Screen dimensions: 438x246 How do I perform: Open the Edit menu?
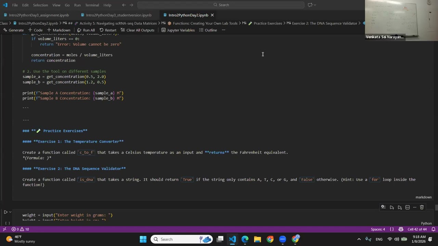25,5
